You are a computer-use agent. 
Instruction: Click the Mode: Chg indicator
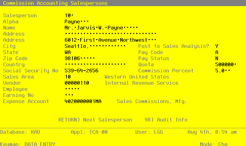point(214,144)
